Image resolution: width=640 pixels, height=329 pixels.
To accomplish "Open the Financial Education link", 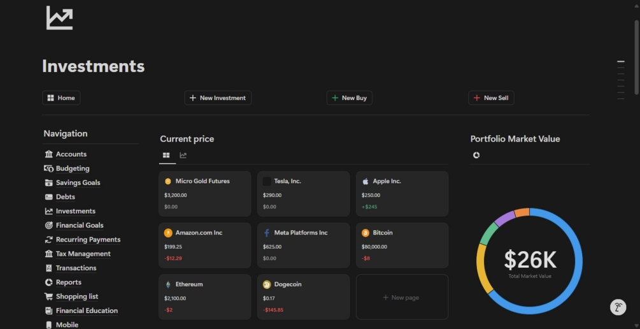I will tap(87, 311).
